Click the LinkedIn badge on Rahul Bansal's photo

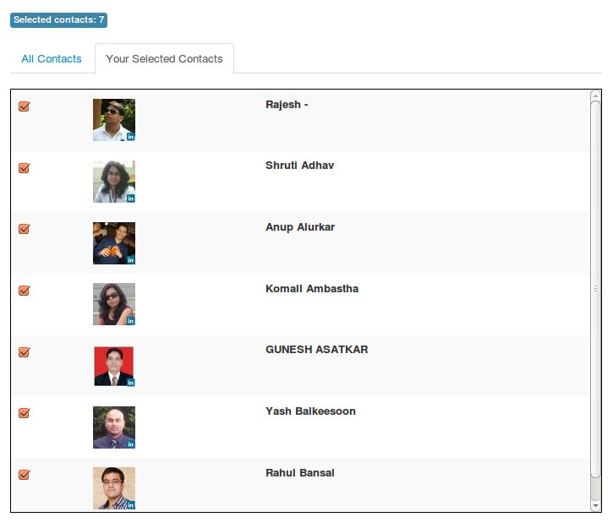131,505
